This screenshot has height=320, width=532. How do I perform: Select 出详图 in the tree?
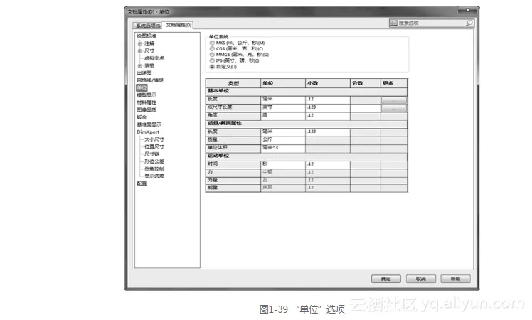coord(144,73)
